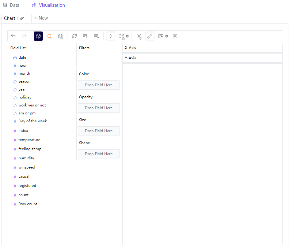Open gear settings next to export image
Viewport: 289px width, 245px height.
(167, 36)
